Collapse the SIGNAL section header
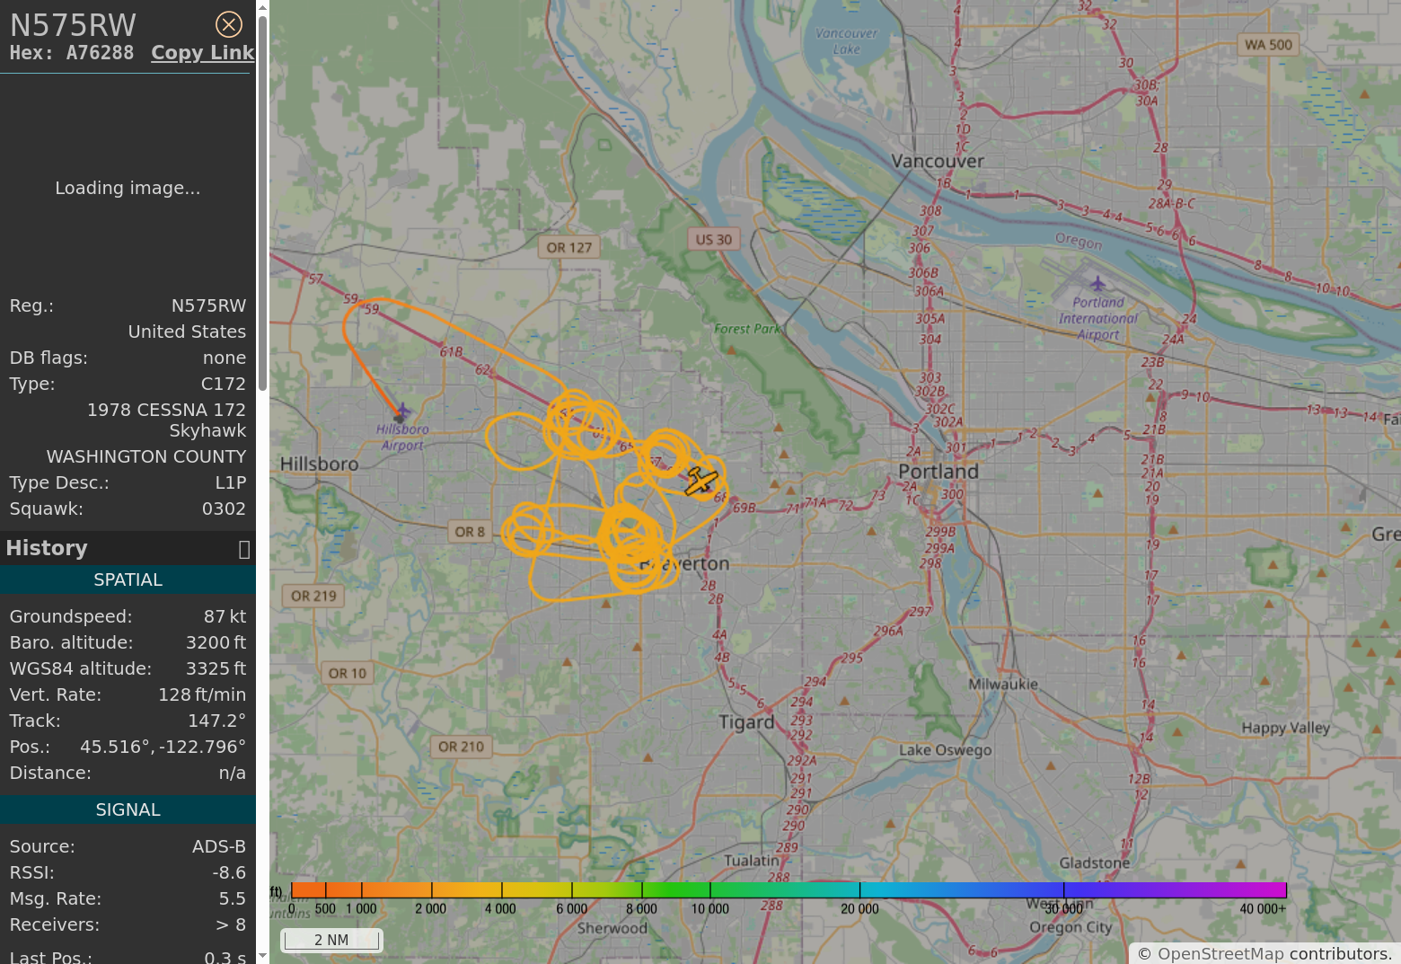 coord(128,810)
